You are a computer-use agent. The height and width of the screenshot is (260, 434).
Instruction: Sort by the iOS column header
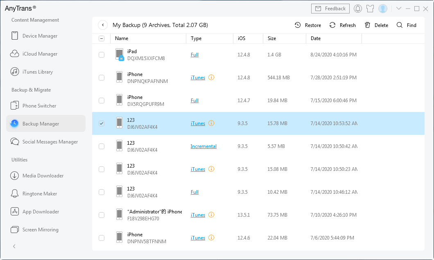248,38
